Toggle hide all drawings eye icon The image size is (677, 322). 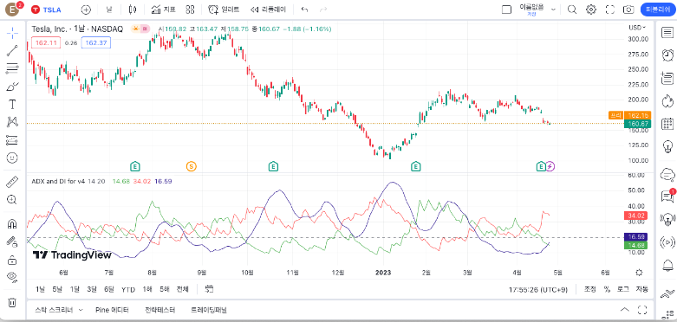coord(12,277)
